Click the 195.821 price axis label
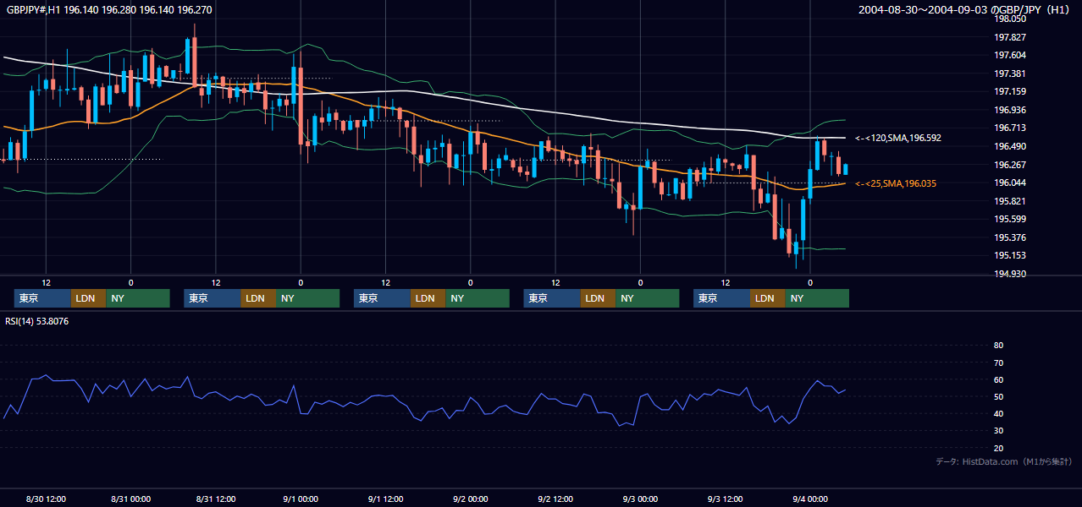The image size is (1082, 507). coord(1010,201)
